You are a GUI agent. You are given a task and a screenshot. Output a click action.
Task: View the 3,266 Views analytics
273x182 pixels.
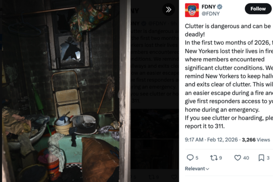(256, 140)
